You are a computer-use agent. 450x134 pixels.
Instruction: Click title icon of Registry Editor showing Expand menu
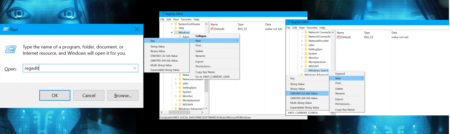coord(289,22)
